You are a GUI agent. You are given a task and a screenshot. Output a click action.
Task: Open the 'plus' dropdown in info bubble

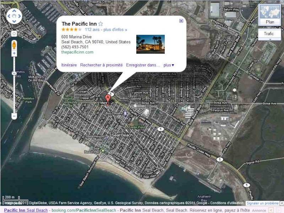pos(169,65)
